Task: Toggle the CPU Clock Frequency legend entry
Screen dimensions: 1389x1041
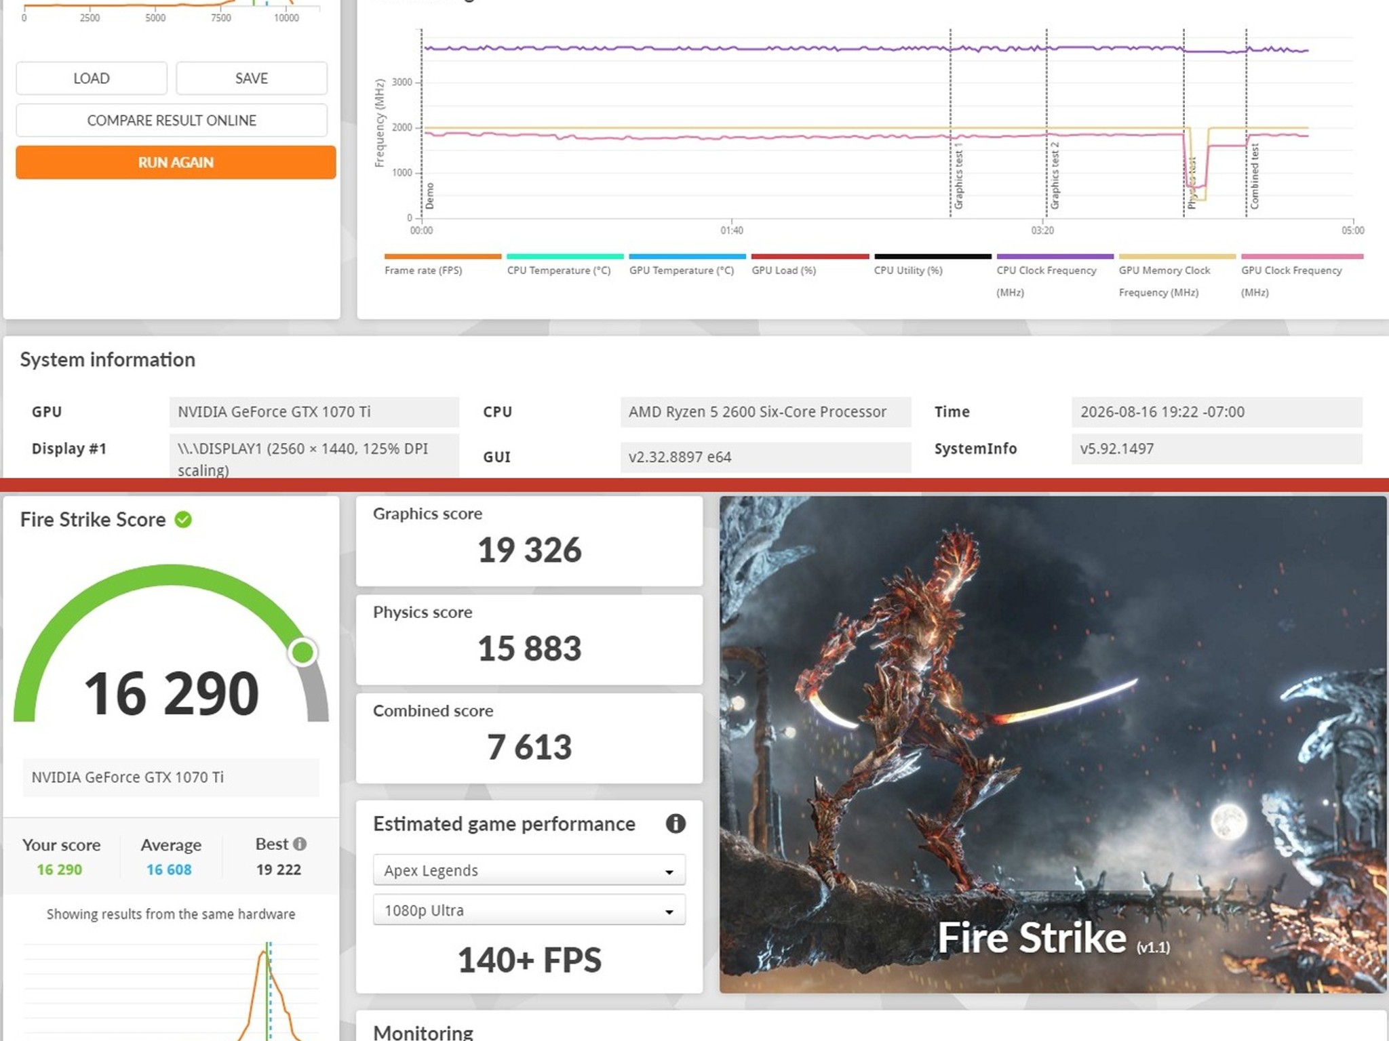Action: pos(1054,277)
